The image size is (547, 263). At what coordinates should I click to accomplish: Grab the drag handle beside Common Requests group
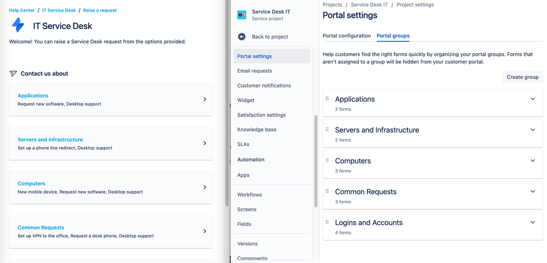tap(327, 191)
